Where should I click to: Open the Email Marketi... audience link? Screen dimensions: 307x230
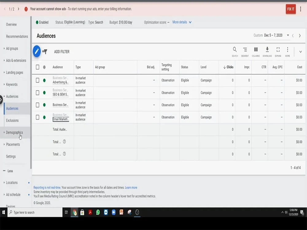coord(61,119)
